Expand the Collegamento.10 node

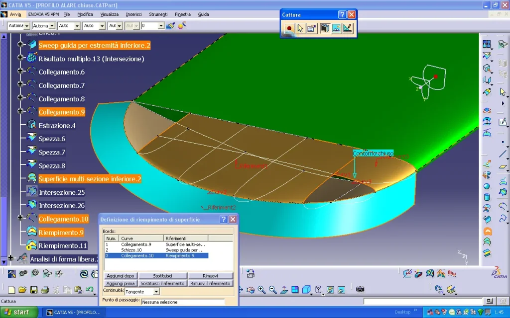20,218
